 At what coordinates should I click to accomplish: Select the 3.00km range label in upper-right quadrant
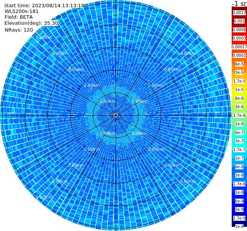[x=172, y=69]
